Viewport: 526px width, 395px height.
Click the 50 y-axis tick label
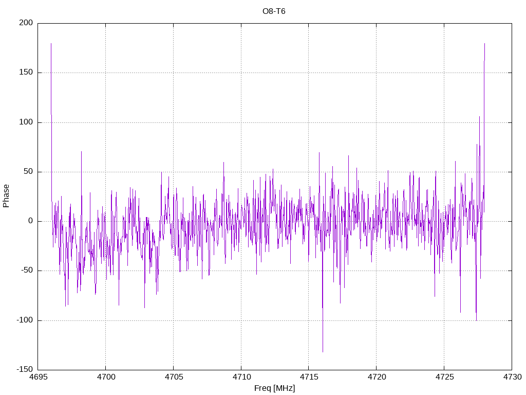29,171
